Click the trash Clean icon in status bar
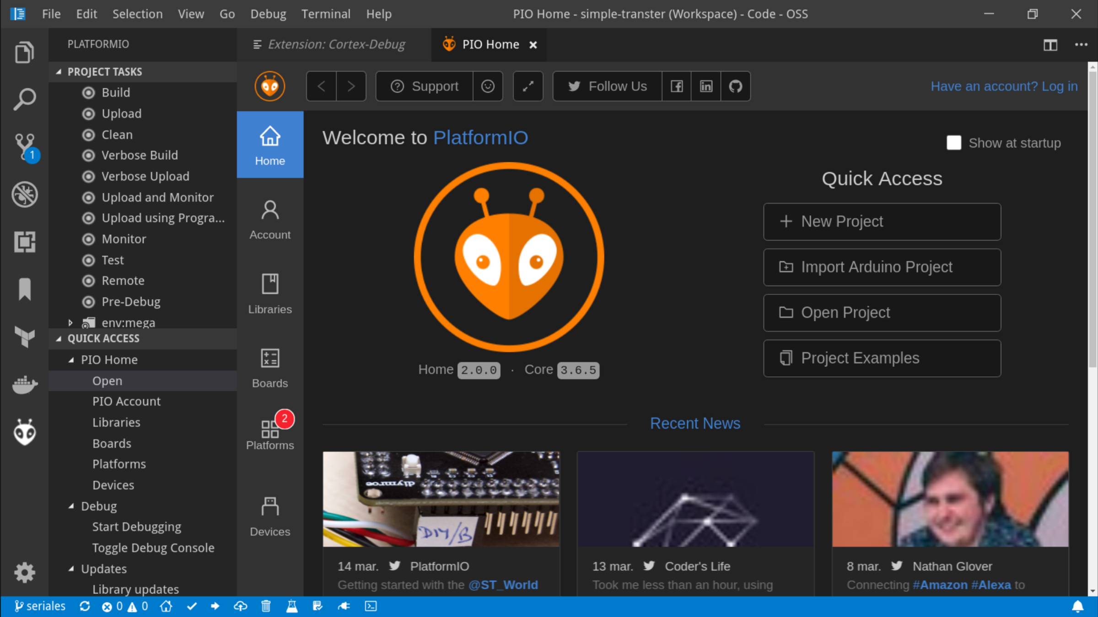1098x617 pixels. pos(266,606)
